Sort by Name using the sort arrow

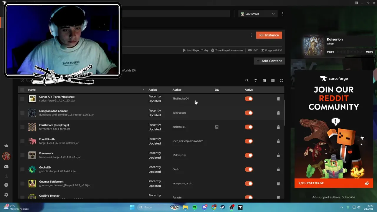point(143,90)
